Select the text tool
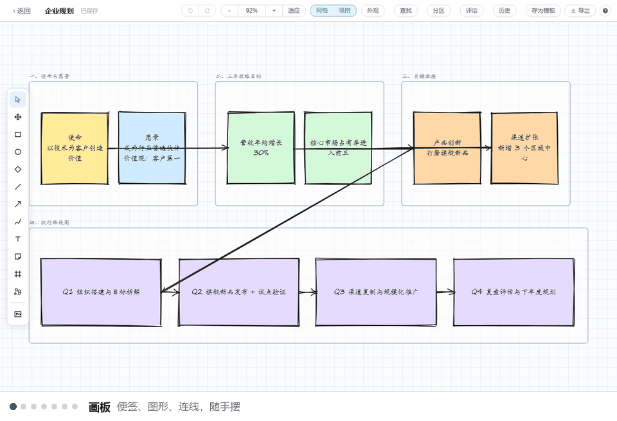617x421 pixels. click(x=18, y=239)
